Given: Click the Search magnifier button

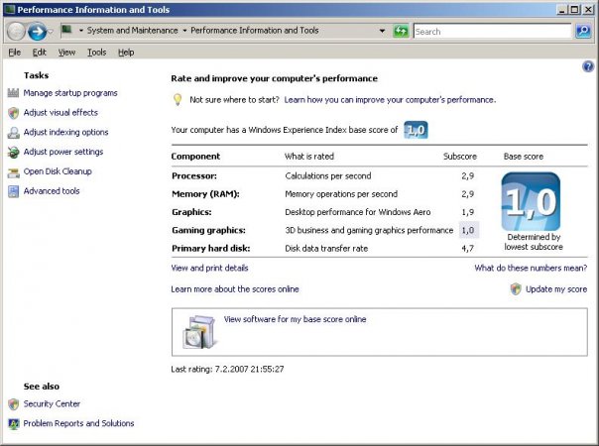Looking at the screenshot, I should (583, 31).
